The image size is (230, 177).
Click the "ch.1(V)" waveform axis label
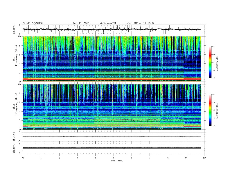14,29
